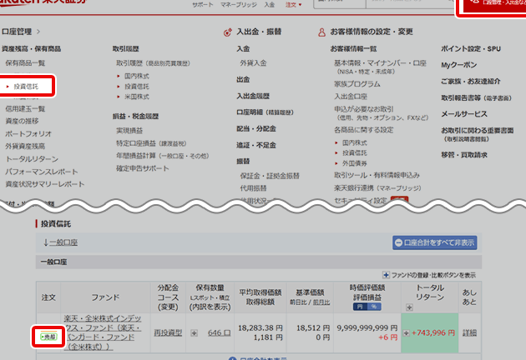Open 入出金口座 settings

coord(351,97)
